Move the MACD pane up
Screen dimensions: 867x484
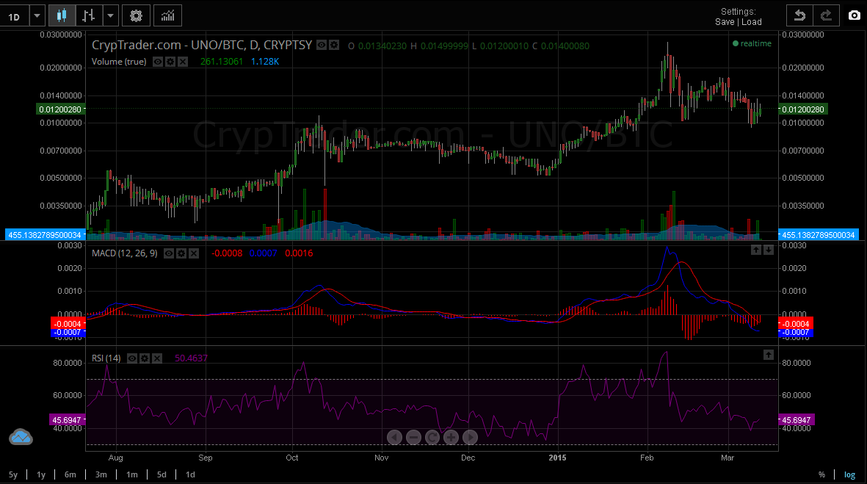coord(756,250)
